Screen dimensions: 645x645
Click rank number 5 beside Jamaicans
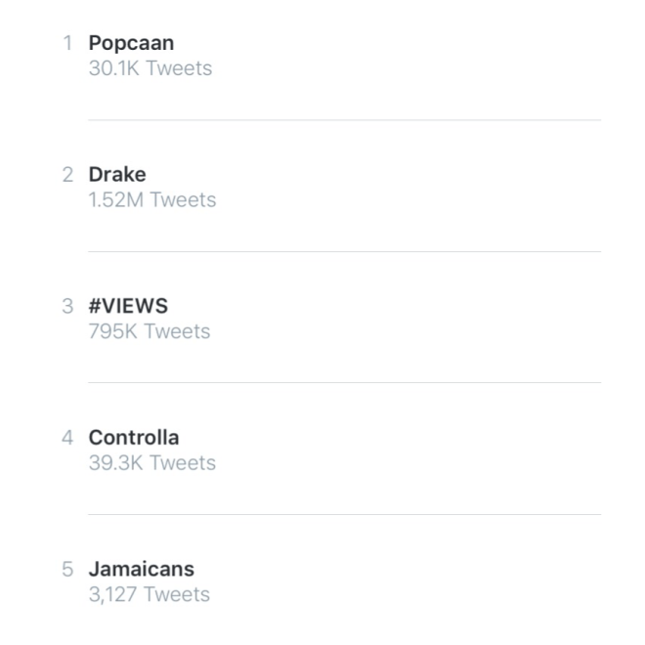coord(67,569)
